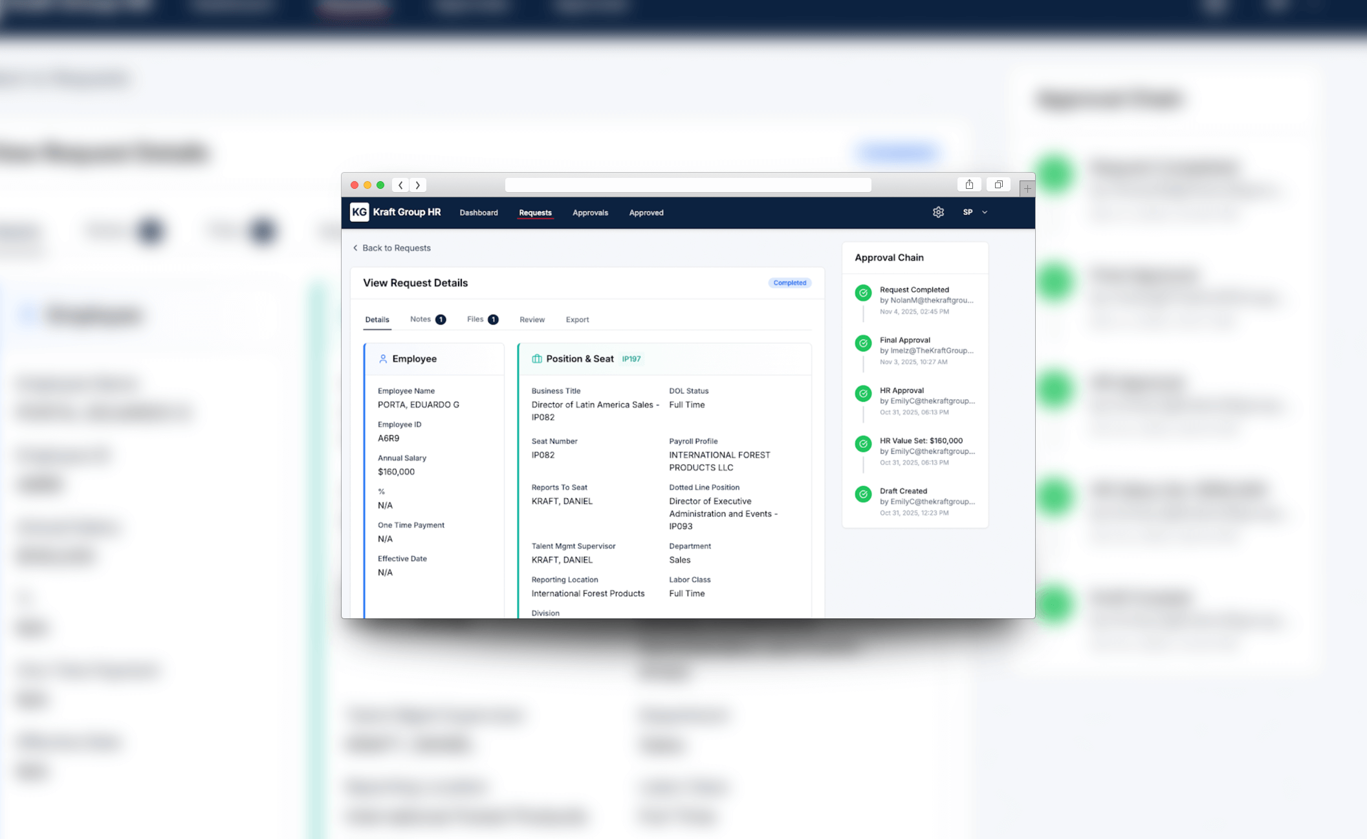Open settings gear icon in navbar
1367x839 pixels.
point(938,212)
